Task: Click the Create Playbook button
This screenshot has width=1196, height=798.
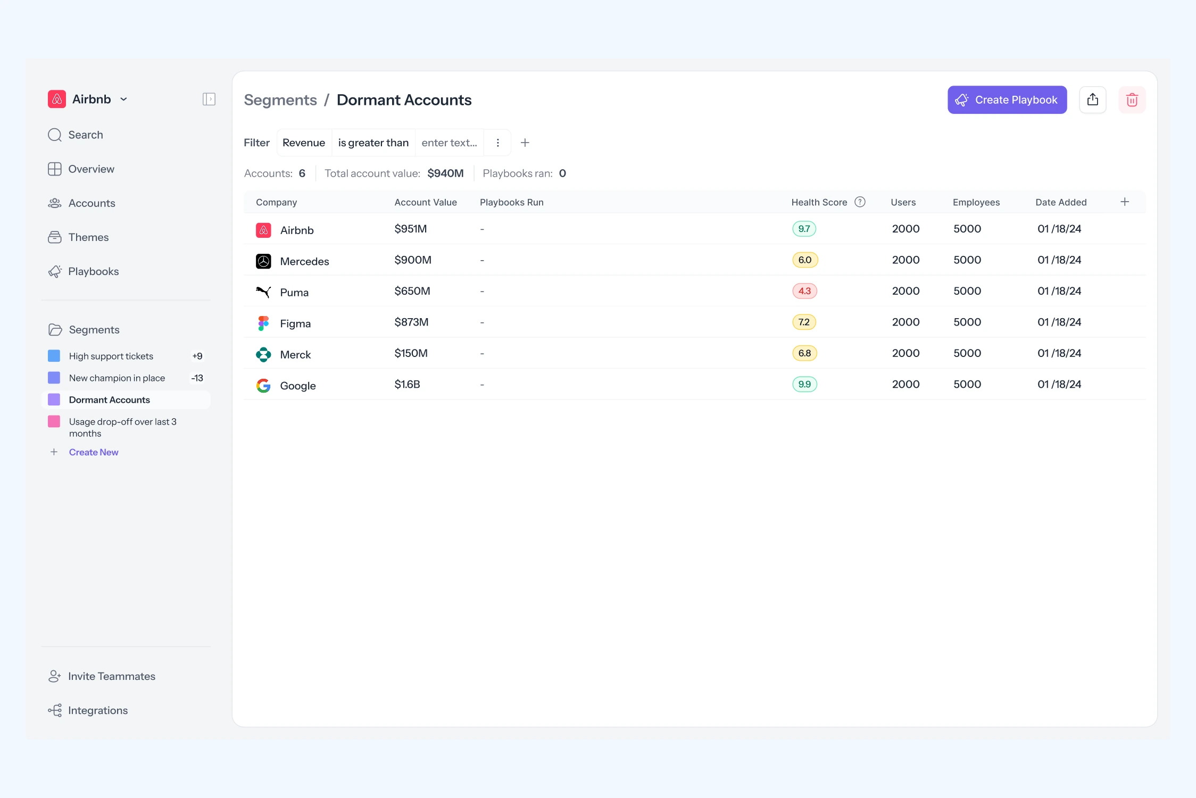Action: [x=1007, y=100]
